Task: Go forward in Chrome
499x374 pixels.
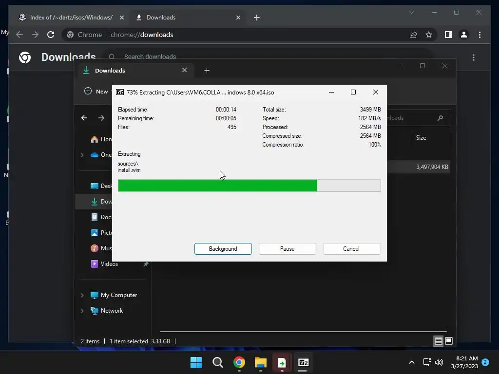Action: point(35,35)
